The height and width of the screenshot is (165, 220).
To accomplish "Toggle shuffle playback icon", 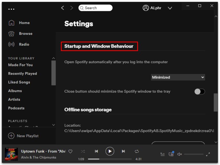I will coord(83,151).
